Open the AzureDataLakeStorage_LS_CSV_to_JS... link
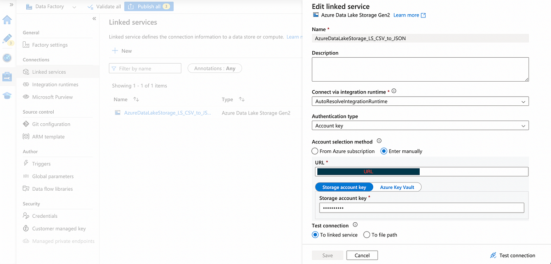The image size is (551, 264). point(168,113)
